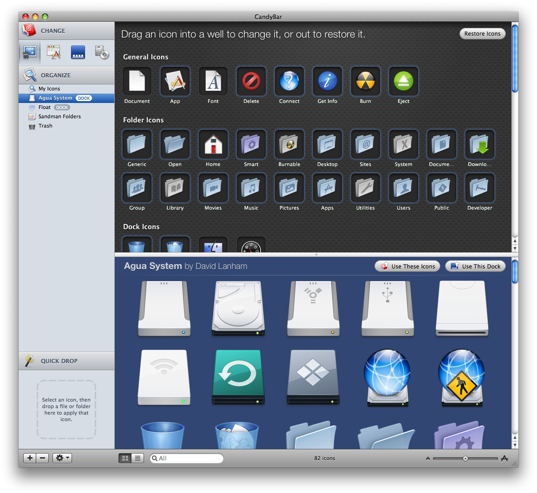The height and width of the screenshot is (493, 537).
Task: Open the gear action menu
Action: pos(62,458)
